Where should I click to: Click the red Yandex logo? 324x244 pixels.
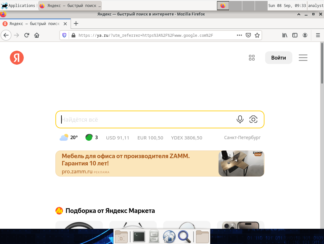(x=17, y=58)
